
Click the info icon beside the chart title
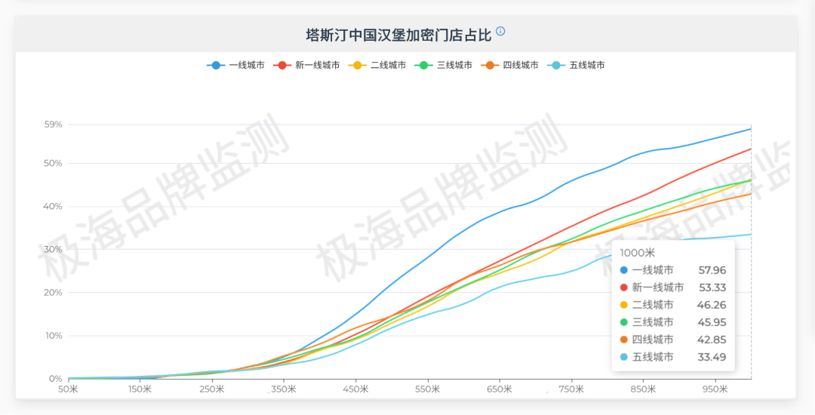click(500, 32)
